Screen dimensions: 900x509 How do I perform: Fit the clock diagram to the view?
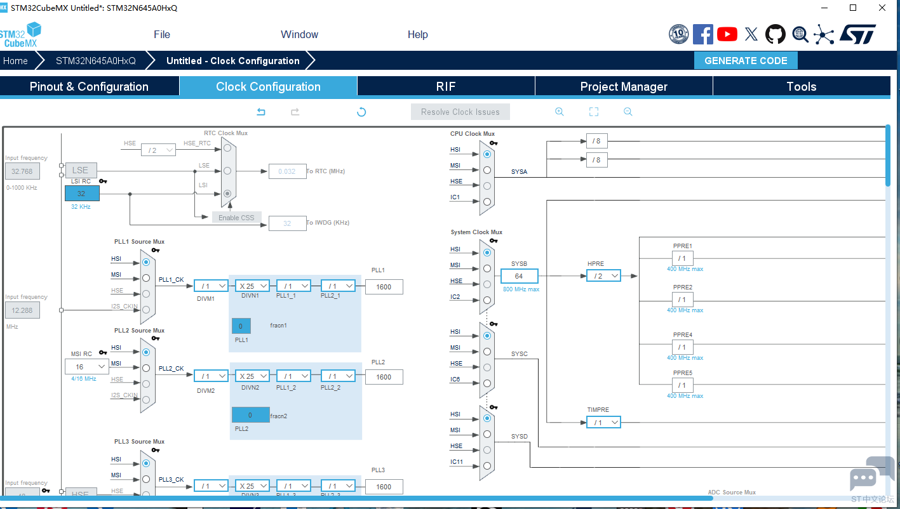point(594,112)
